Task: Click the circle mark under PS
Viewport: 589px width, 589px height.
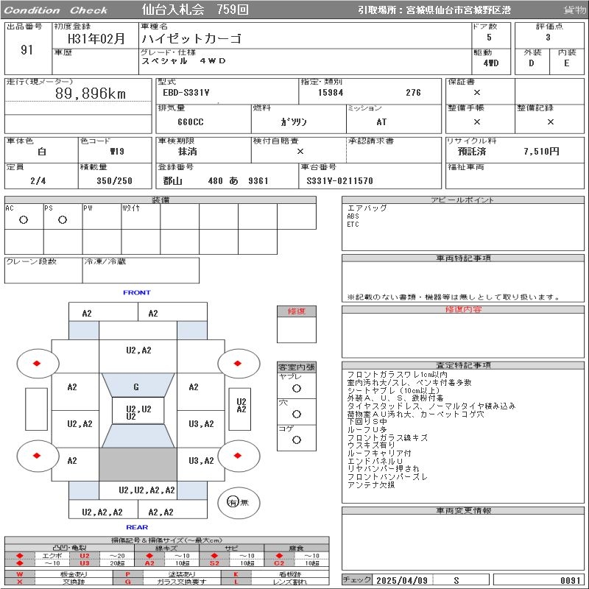Action: (63, 220)
